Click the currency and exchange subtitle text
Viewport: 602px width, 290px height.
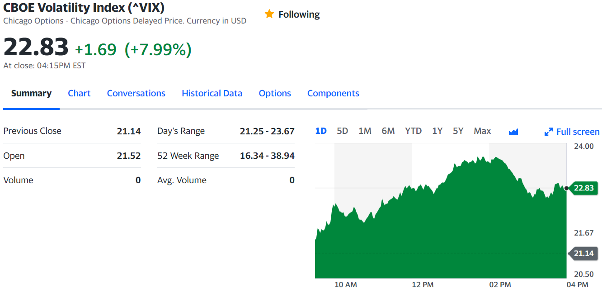pyautogui.click(x=125, y=21)
